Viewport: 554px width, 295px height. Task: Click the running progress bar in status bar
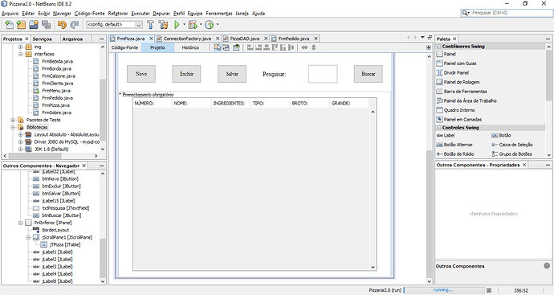tap(444, 290)
